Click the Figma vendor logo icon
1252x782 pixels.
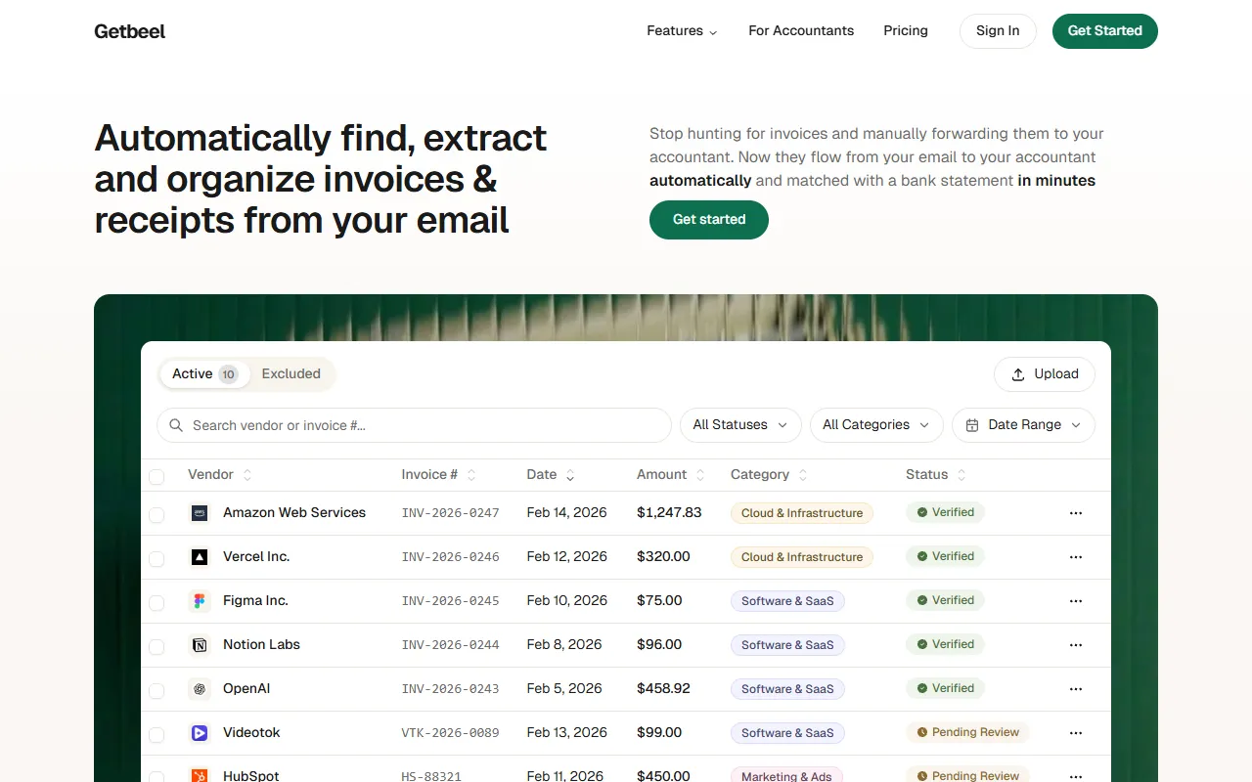point(200,601)
